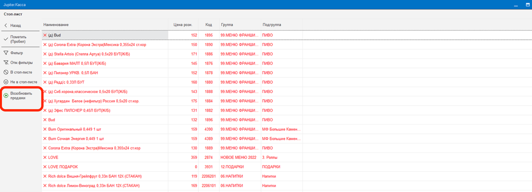Click the red X icon in the Burn Сочная Энергия row
Screen dimensions: 532x192
[45, 139]
